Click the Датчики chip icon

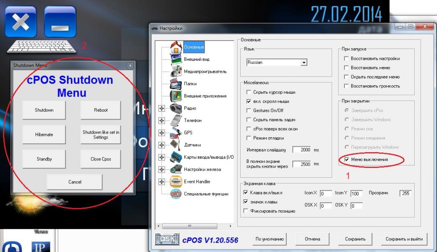pos(176,145)
